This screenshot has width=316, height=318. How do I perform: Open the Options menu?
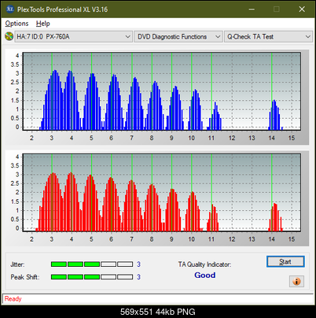pyautogui.click(x=17, y=24)
